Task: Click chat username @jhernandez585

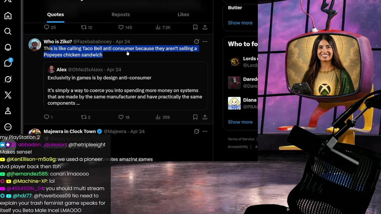Action: 27,174
